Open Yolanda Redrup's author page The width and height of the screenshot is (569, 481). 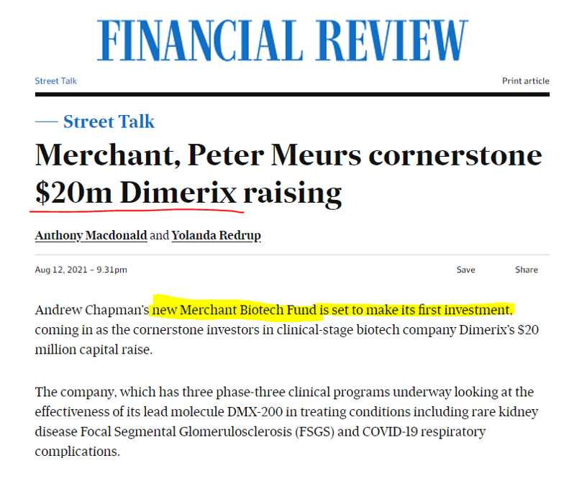point(217,235)
